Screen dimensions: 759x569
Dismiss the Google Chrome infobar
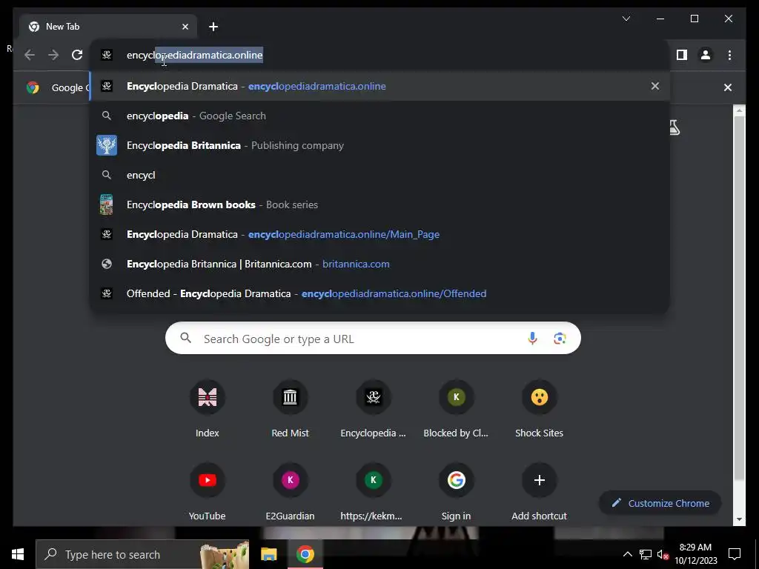click(x=728, y=87)
